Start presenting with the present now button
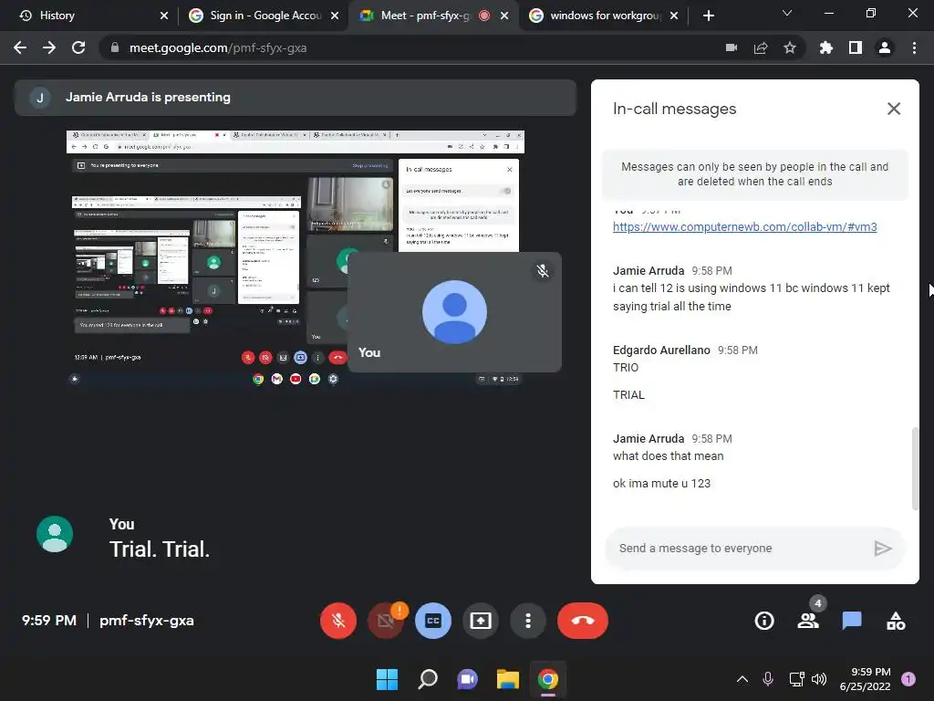 [x=480, y=621]
